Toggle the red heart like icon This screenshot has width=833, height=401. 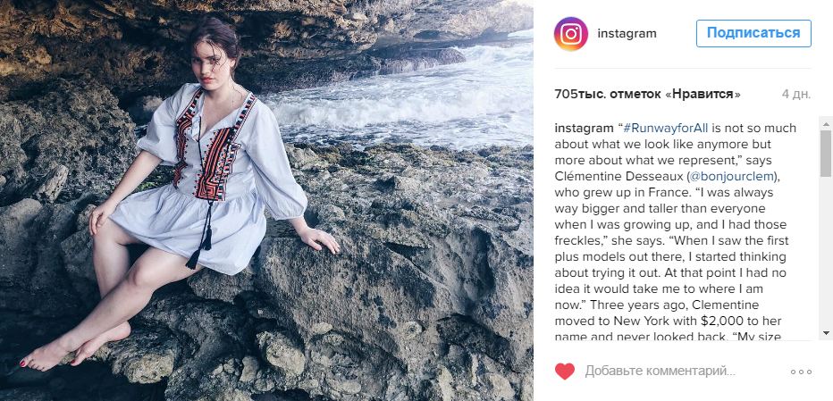[x=565, y=372]
